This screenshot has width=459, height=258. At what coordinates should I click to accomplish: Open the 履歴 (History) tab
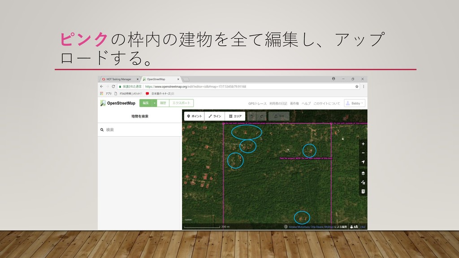tap(163, 103)
